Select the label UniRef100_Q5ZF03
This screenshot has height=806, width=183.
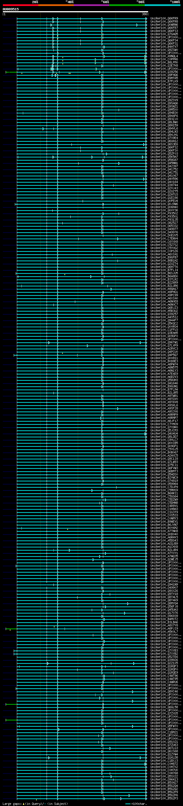tap(164, 154)
